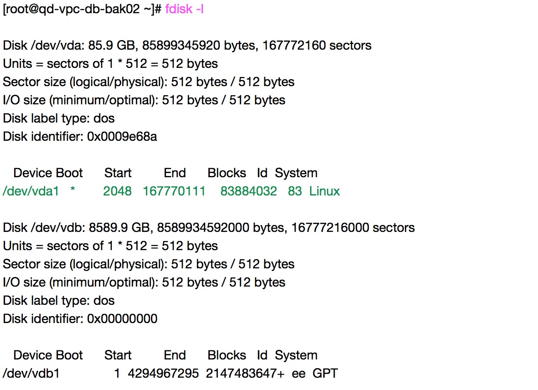Click disk identifier '0x0009e68a'
Image resolution: width=538 pixels, height=390 pixels.
[x=122, y=137]
